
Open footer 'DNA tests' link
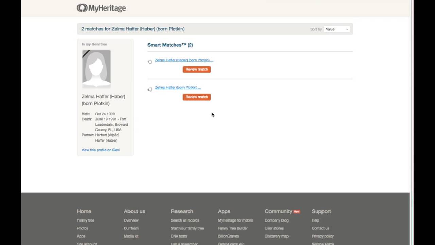click(179, 236)
